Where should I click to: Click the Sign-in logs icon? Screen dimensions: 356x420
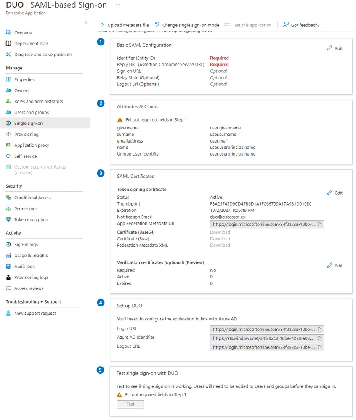pos(8,244)
